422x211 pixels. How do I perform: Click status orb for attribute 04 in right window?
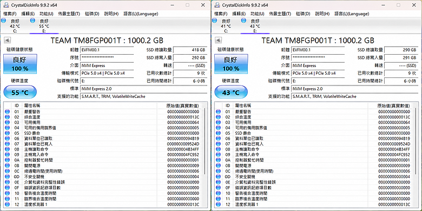tap(218, 128)
